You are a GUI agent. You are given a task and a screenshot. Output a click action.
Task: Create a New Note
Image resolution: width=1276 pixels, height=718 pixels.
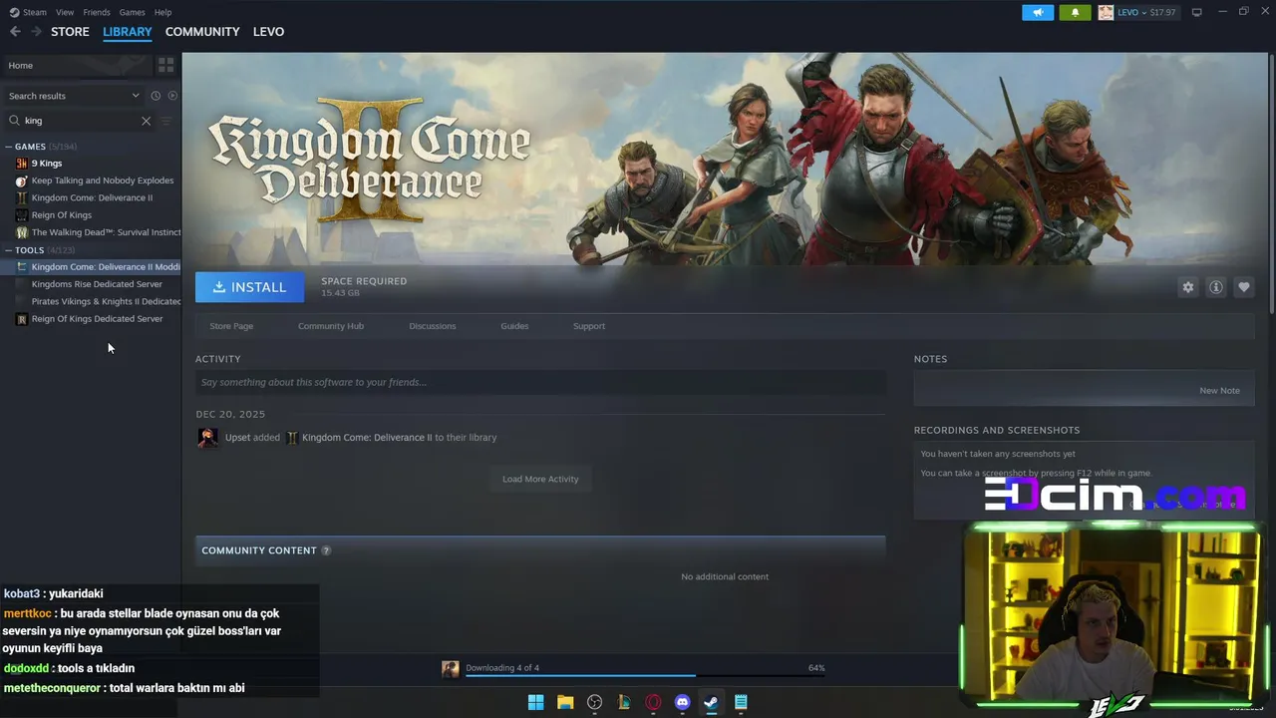coord(1219,391)
